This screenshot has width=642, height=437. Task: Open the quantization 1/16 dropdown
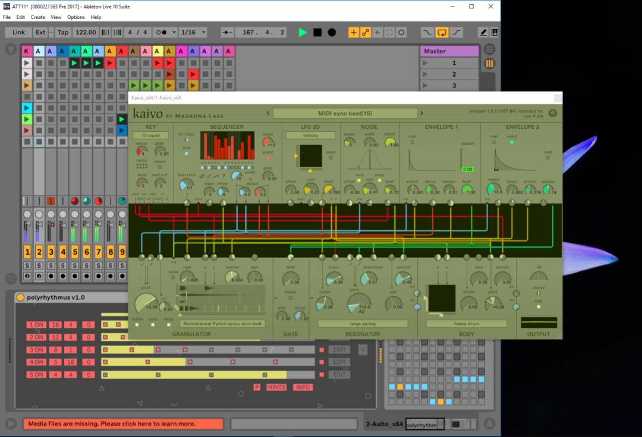point(193,32)
